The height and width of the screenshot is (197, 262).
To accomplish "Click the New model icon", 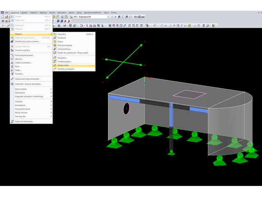I will pyautogui.click(x=3, y=17).
